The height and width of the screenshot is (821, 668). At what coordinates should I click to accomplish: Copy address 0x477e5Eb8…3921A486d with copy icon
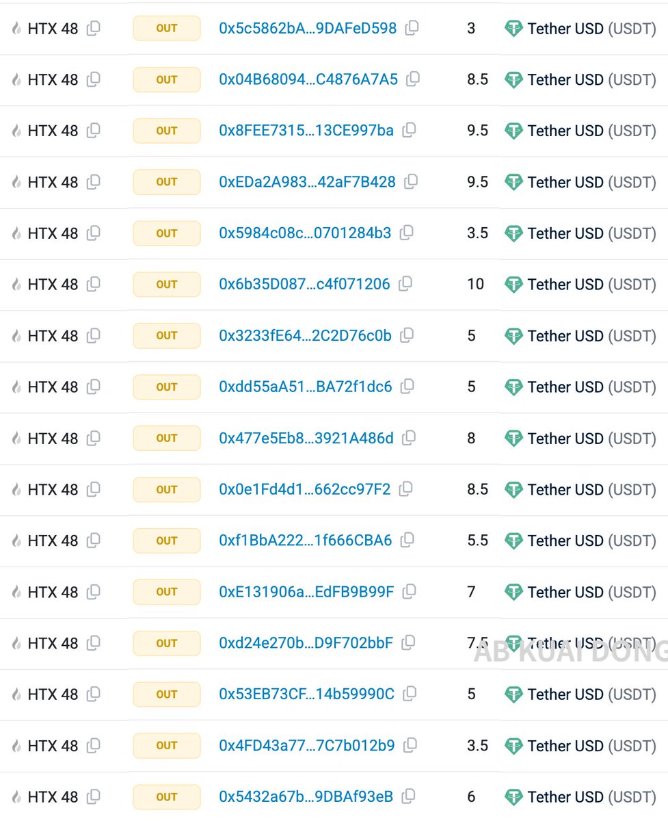point(409,438)
